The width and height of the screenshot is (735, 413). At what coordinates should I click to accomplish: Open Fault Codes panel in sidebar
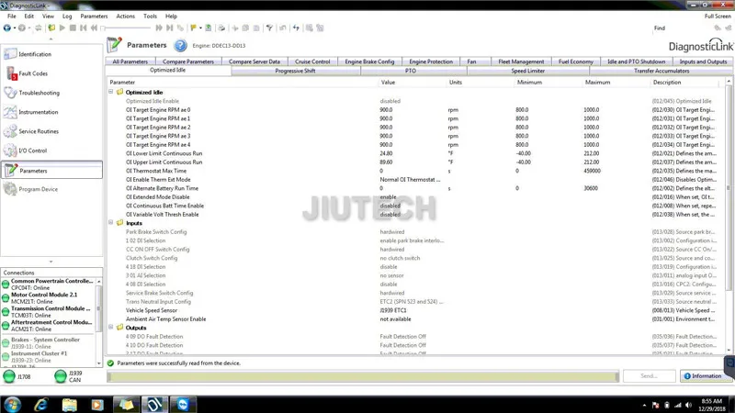pos(51,73)
